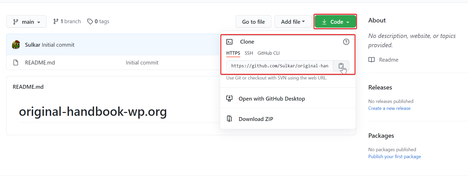
Task: Click the Packages heading
Action: [381, 136]
